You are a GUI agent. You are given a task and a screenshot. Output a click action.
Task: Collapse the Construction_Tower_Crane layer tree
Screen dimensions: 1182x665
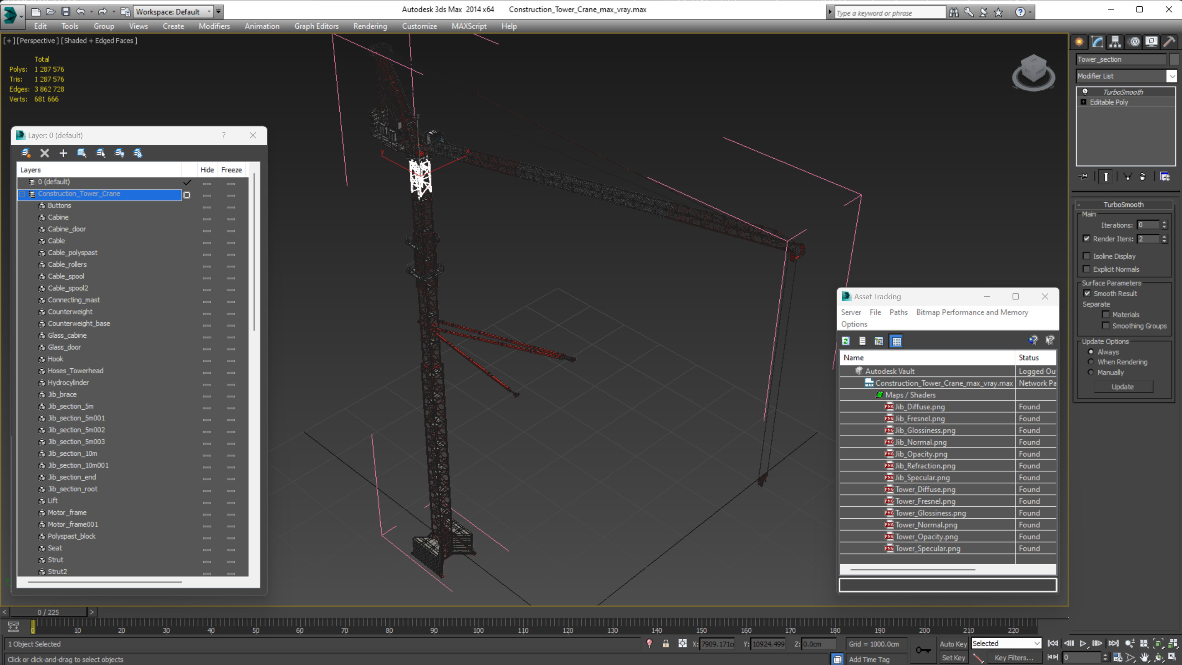click(x=22, y=194)
